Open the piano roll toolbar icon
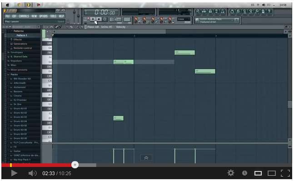The width and height of the screenshot is (294, 181). point(210,12)
